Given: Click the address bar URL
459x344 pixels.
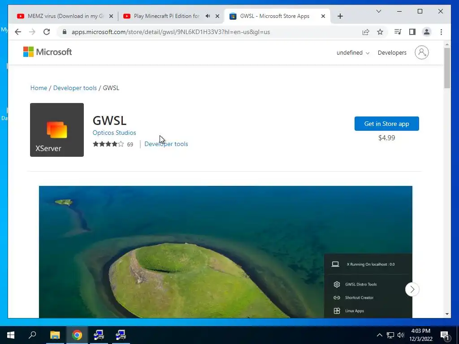Looking at the screenshot, I should click(171, 32).
